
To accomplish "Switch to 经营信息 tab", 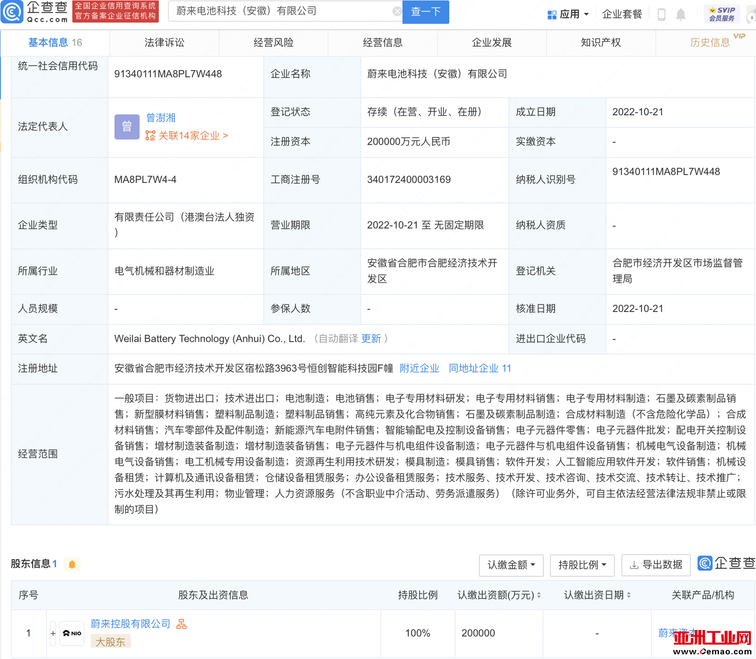I will pos(383,42).
